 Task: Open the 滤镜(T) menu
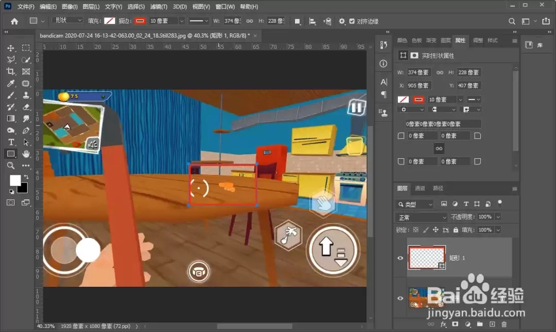point(159,6)
